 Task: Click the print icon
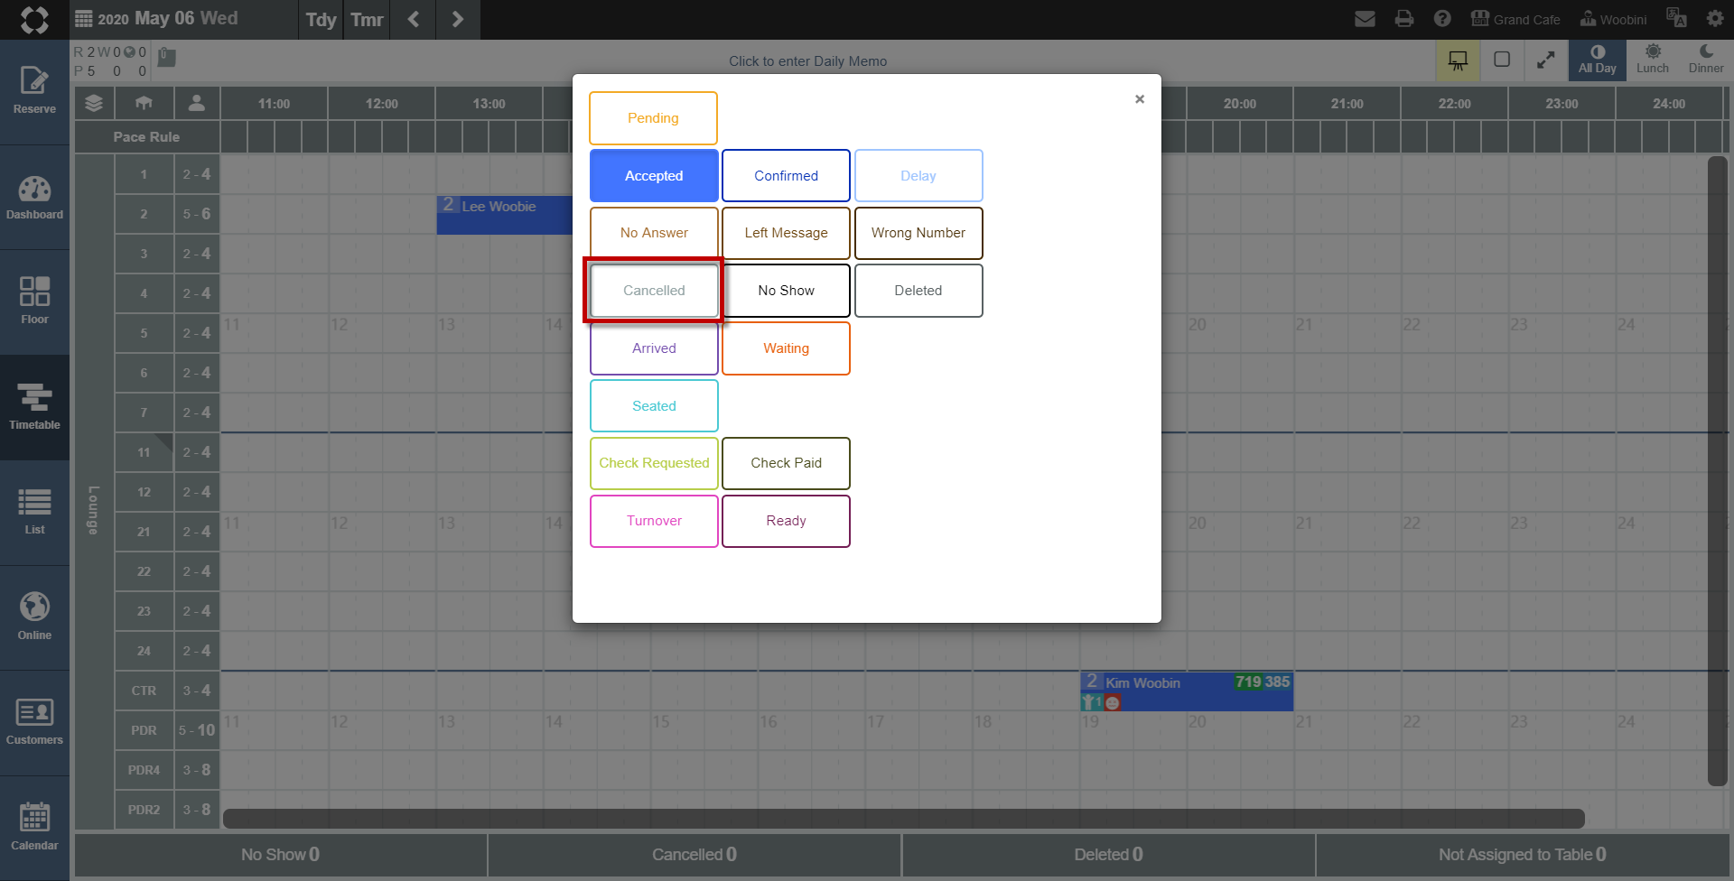[x=1404, y=19]
